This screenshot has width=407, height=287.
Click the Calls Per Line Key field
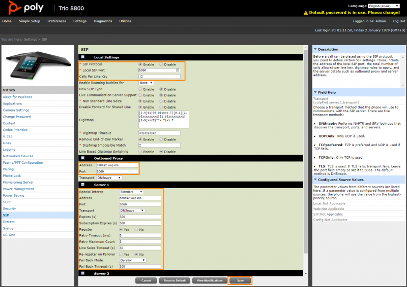159,77
